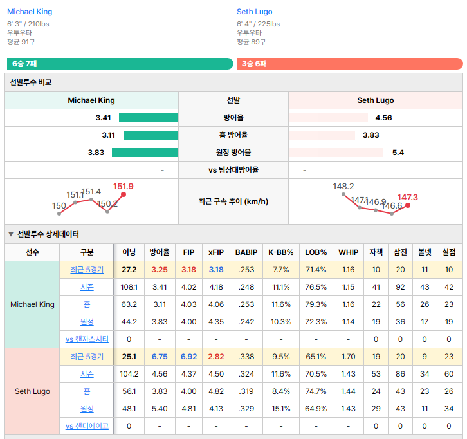Open Michael King player profile link
Image resolution: width=467 pixels, height=439 pixels.
click(x=30, y=12)
